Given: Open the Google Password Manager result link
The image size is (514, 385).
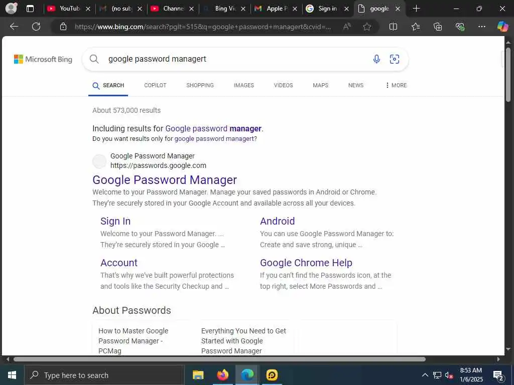Looking at the screenshot, I should coord(165,180).
